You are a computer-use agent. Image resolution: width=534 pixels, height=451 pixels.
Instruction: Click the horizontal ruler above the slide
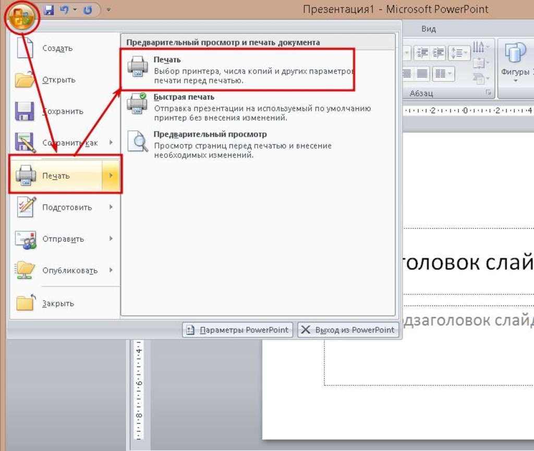click(x=468, y=111)
